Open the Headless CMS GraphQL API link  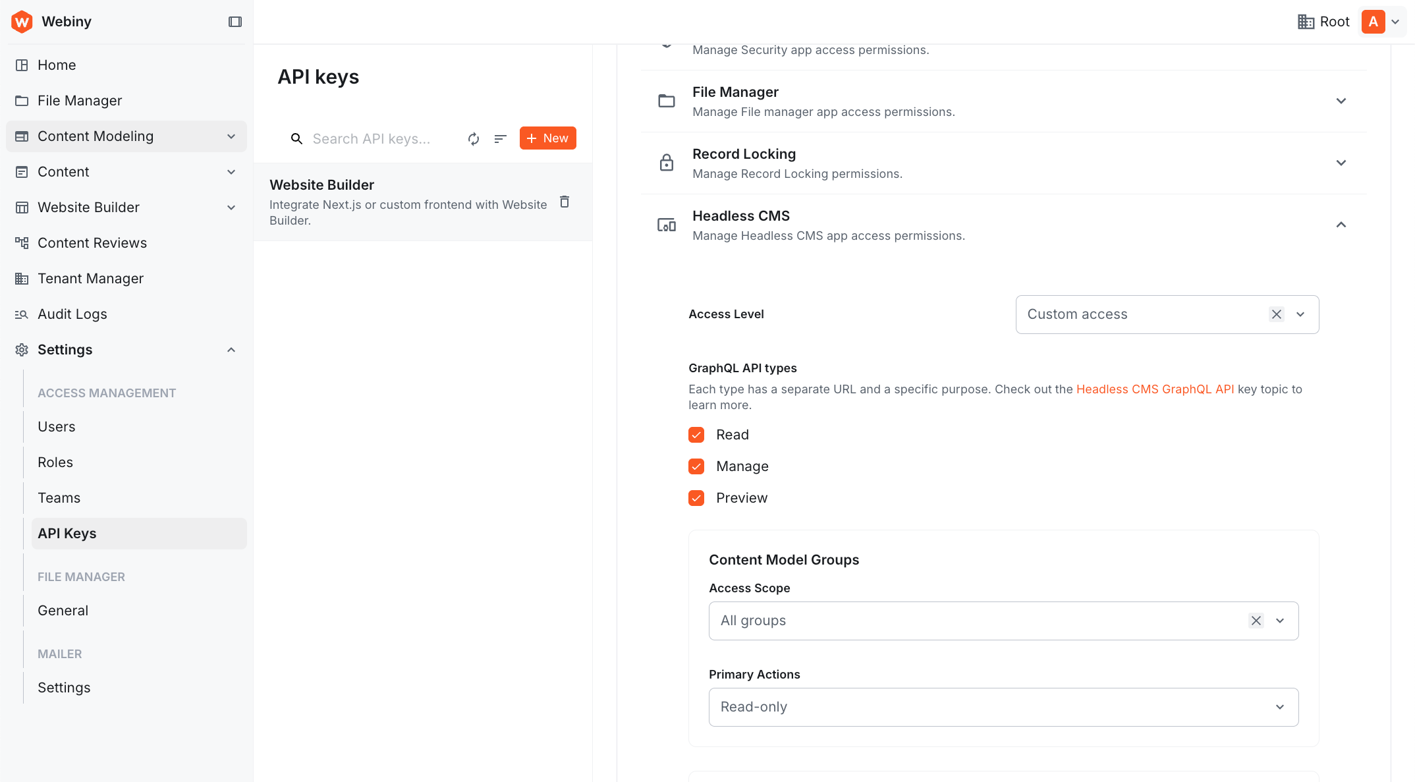pos(1155,389)
